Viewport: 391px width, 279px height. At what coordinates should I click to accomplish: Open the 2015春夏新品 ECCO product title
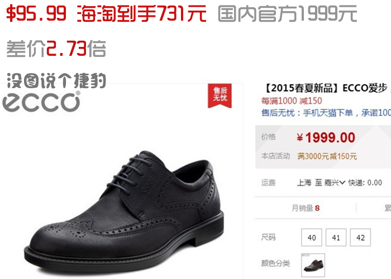coord(326,88)
